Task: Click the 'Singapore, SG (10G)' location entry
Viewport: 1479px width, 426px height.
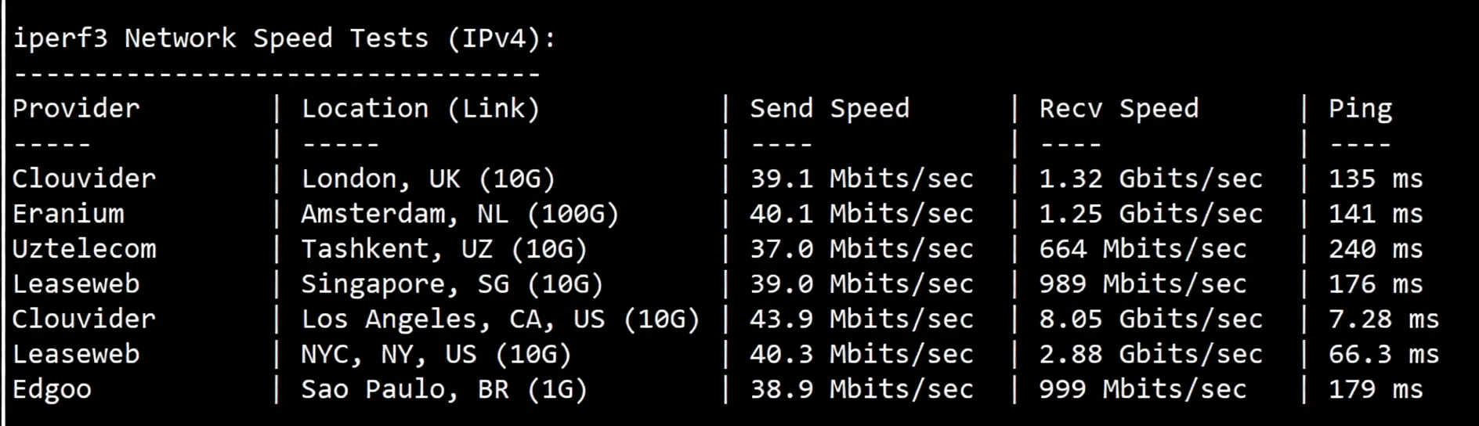Action: pyautogui.click(x=452, y=284)
